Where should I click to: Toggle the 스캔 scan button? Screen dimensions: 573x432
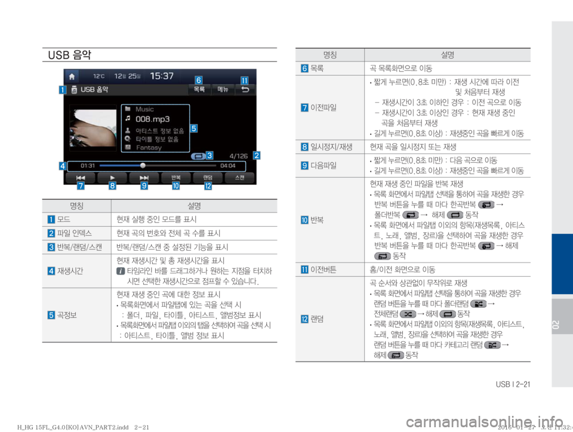tap(238, 178)
